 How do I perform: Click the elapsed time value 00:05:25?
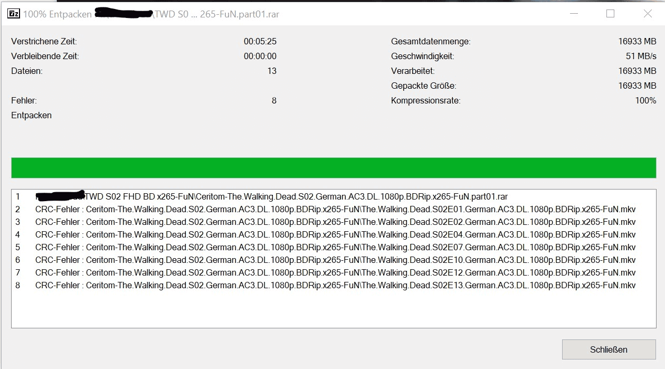260,41
